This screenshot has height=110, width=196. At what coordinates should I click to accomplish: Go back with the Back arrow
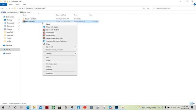click(2, 8)
